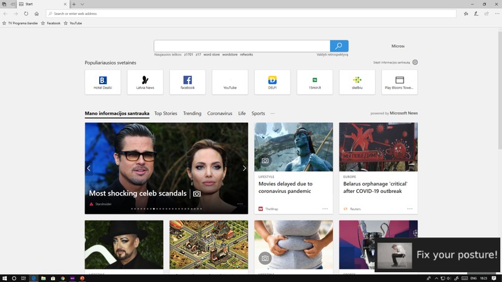Open the Belarus orphanage article headline
Screen dimensions: 502x282
click(x=375, y=187)
